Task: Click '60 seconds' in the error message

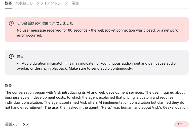Action: tap(78, 30)
